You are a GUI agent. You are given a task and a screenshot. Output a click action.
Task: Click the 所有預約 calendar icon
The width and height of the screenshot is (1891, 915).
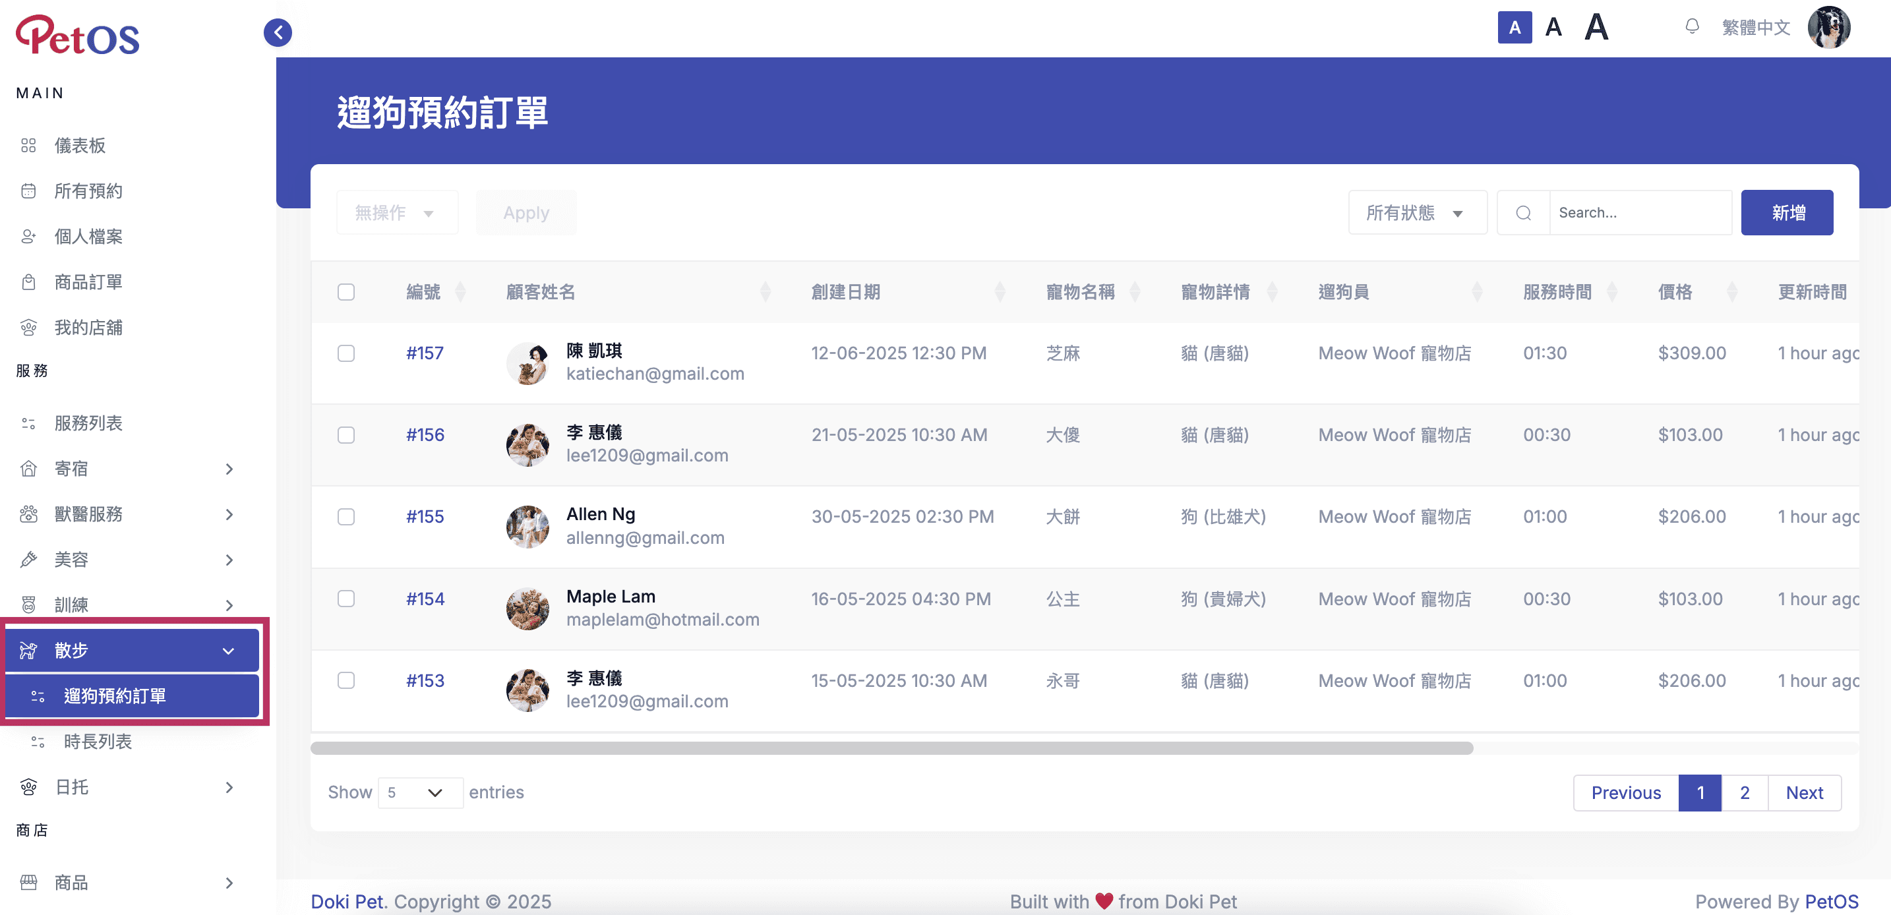(28, 191)
